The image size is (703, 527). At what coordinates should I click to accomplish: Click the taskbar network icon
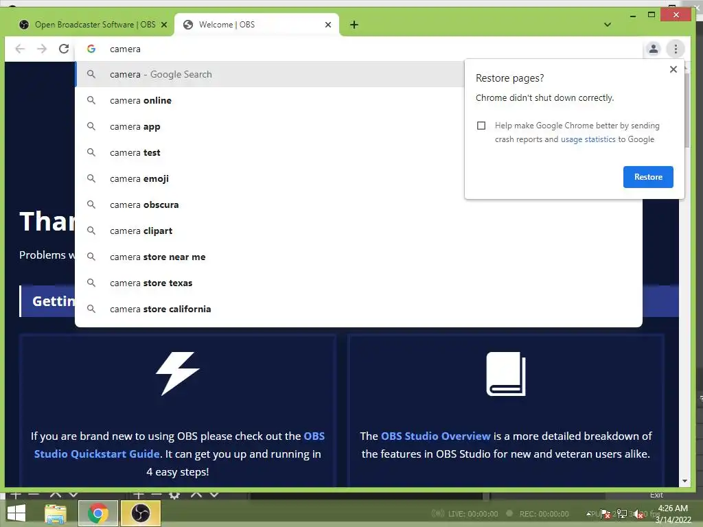pyautogui.click(x=622, y=514)
